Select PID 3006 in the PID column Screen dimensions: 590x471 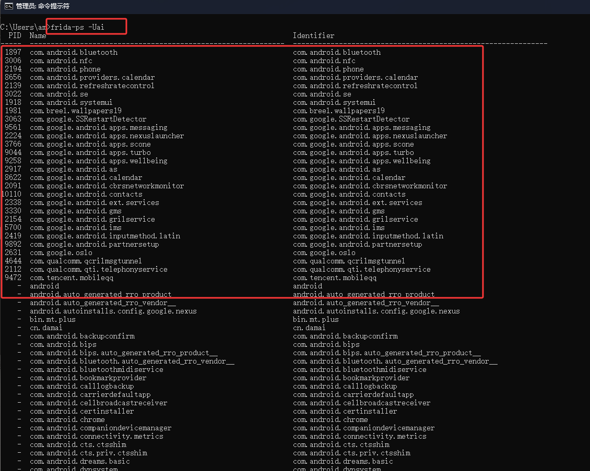click(13, 61)
